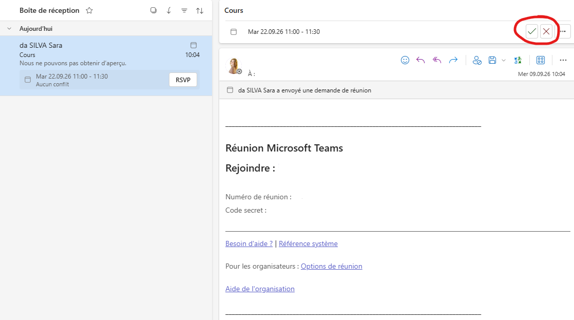
Task: Click 'Nous ne pouvons pas obtenir d'aperçu.' preview text
Action: coord(73,63)
